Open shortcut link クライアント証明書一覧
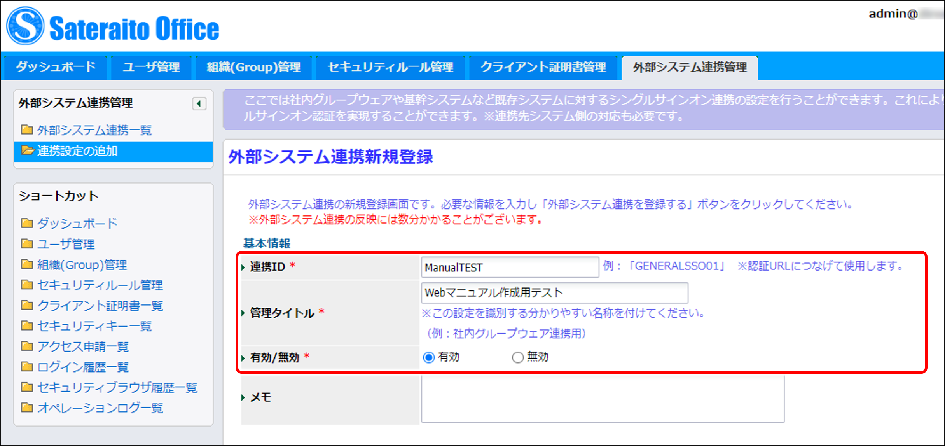This screenshot has height=446, width=945. point(100,306)
